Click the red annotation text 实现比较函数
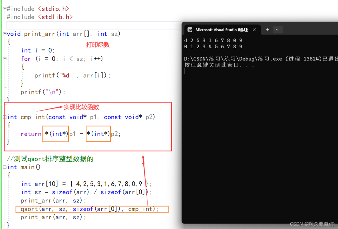 pyautogui.click(x=81, y=107)
